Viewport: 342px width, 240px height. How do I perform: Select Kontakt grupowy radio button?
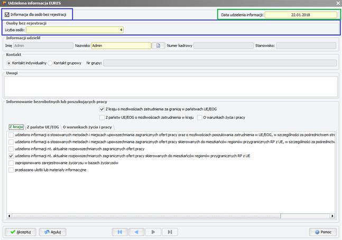50,63
